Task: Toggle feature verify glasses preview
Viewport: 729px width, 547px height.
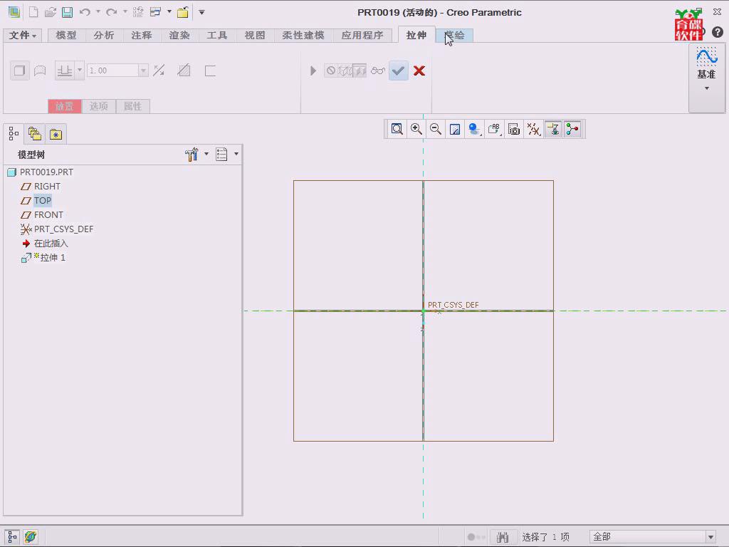Action: 378,71
